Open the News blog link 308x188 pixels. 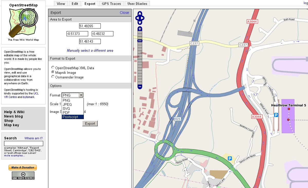click(x=14, y=116)
